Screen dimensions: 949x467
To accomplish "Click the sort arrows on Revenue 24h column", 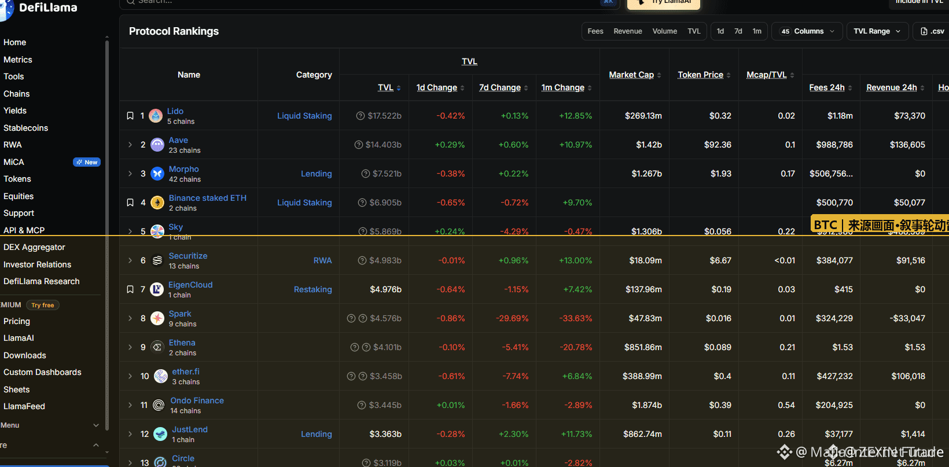I will 922,88.
